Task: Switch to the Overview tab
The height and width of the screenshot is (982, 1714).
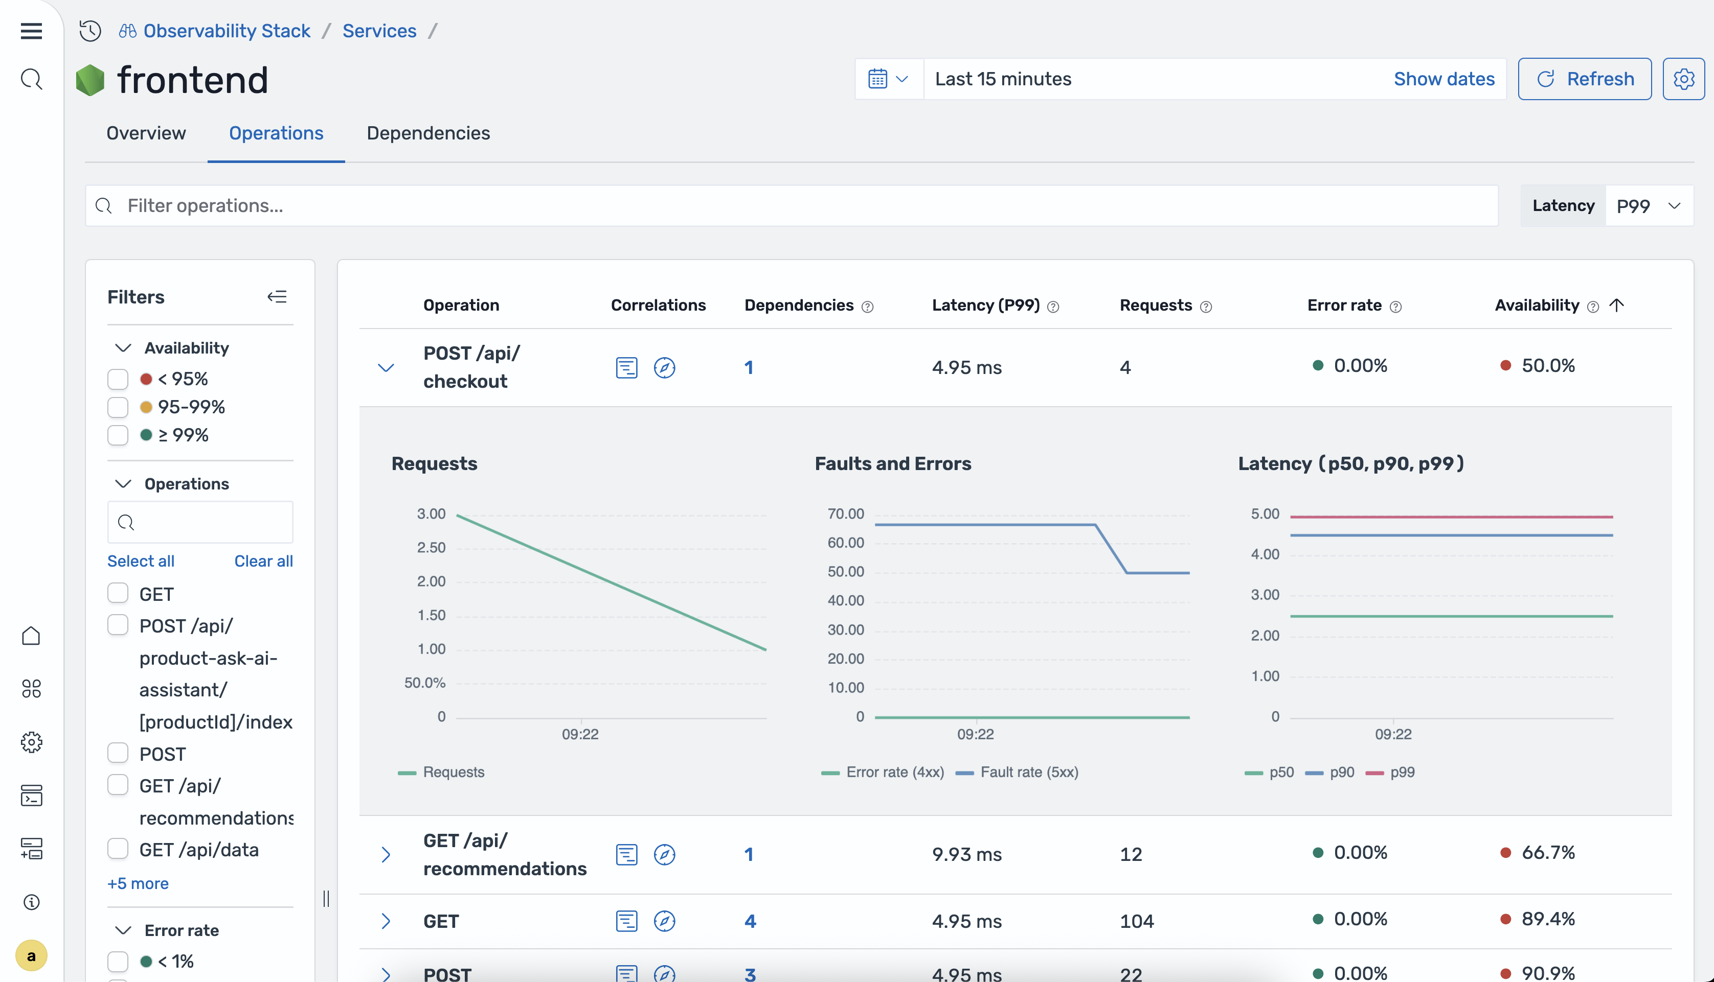Action: [146, 133]
